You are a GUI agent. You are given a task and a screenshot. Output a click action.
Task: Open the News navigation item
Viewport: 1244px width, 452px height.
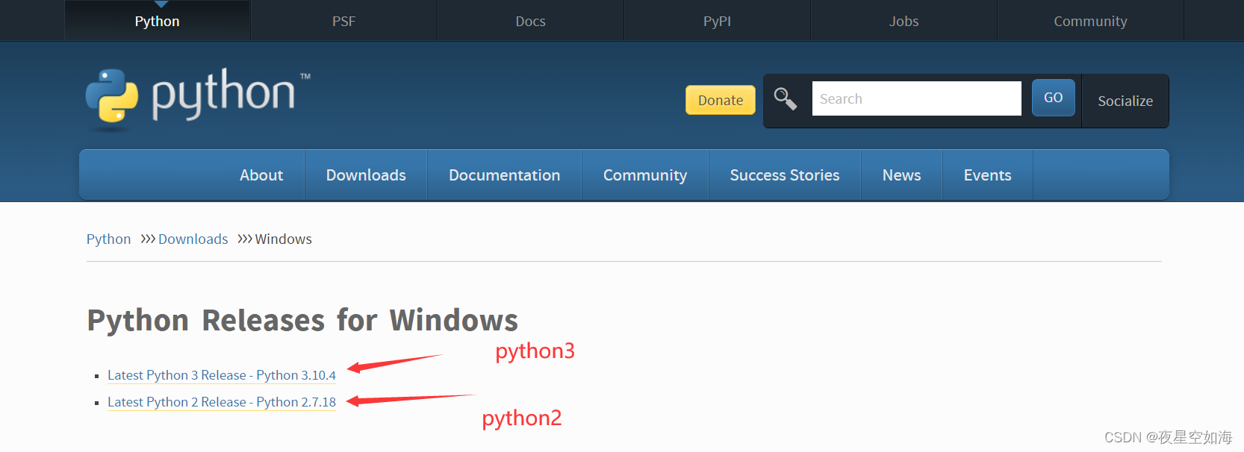[x=901, y=175]
